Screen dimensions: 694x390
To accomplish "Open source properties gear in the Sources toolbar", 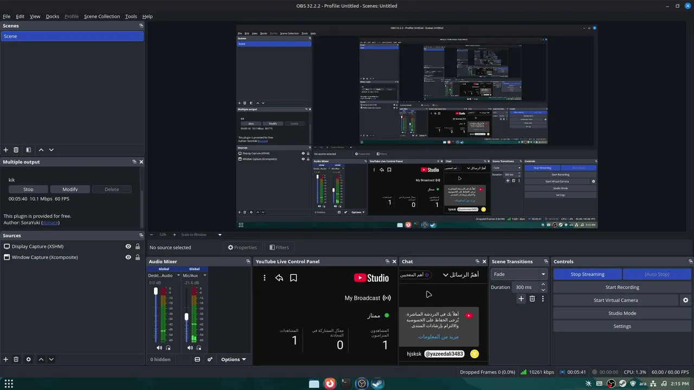I will click(29, 359).
